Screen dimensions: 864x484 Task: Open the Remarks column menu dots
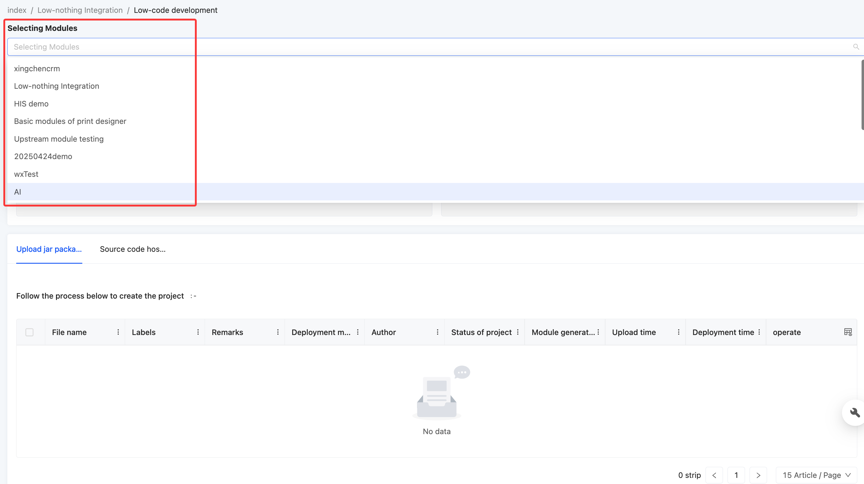[278, 332]
